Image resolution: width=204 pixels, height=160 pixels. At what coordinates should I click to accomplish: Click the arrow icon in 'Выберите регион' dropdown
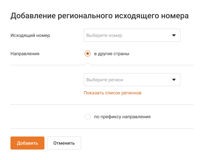(x=174, y=79)
